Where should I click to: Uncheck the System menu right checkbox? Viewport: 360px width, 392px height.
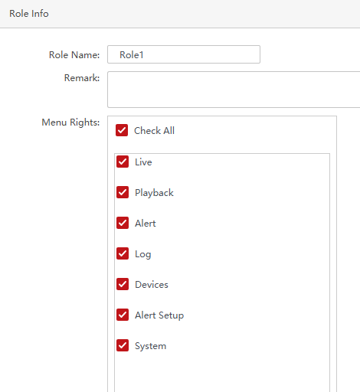coord(123,345)
